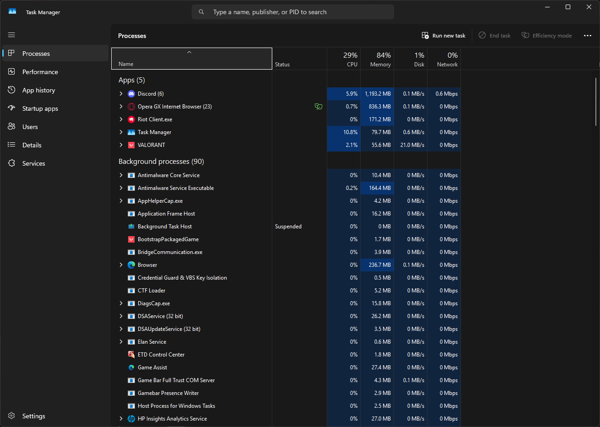Click the Task Manager process row icon
Image resolution: width=600 pixels, height=427 pixels.
tap(131, 132)
